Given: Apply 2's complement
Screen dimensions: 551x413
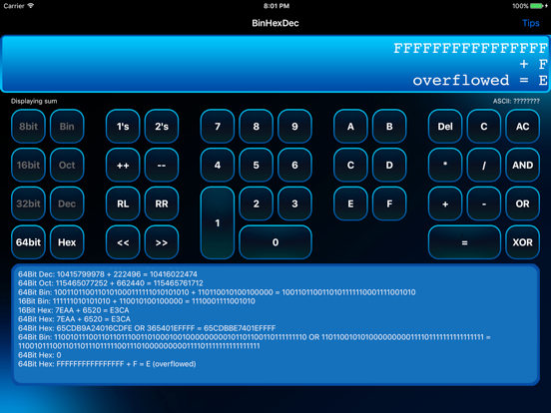Looking at the screenshot, I should click(x=162, y=126).
